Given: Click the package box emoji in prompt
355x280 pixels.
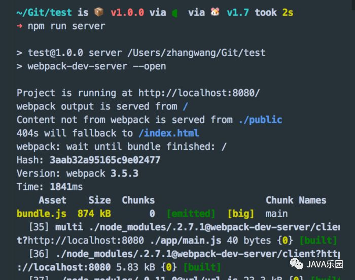Looking at the screenshot, I should coord(99,12).
